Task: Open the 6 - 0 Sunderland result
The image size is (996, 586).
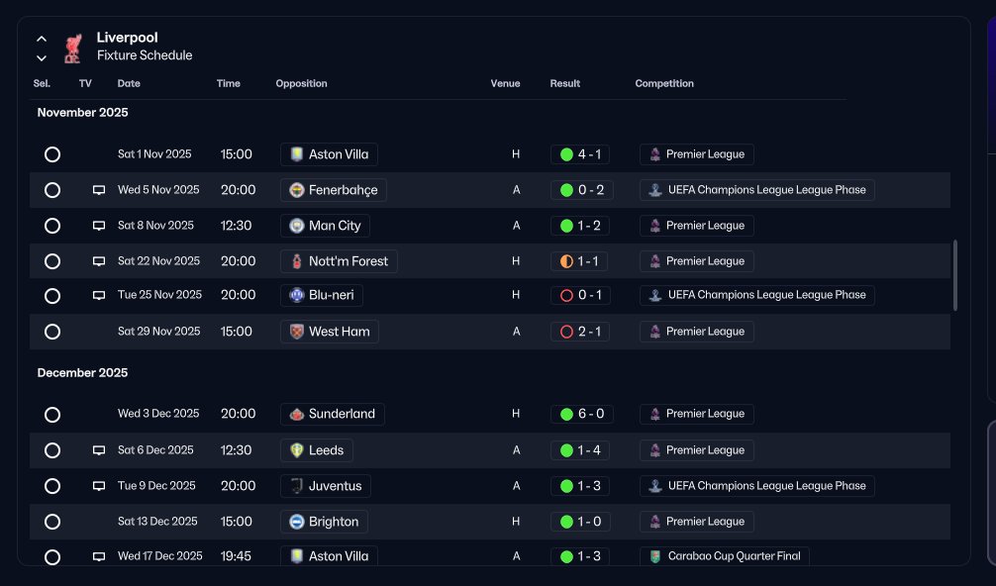Action: 582,414
